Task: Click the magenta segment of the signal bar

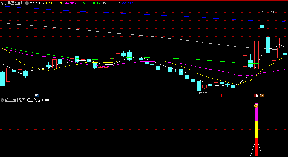Action: 256,114
